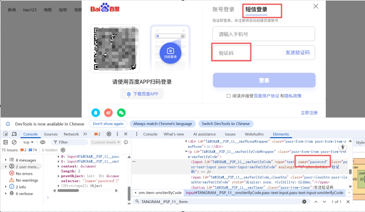
Task: Click the ellipsis beside the selected input node
Action: [x=134, y=162]
